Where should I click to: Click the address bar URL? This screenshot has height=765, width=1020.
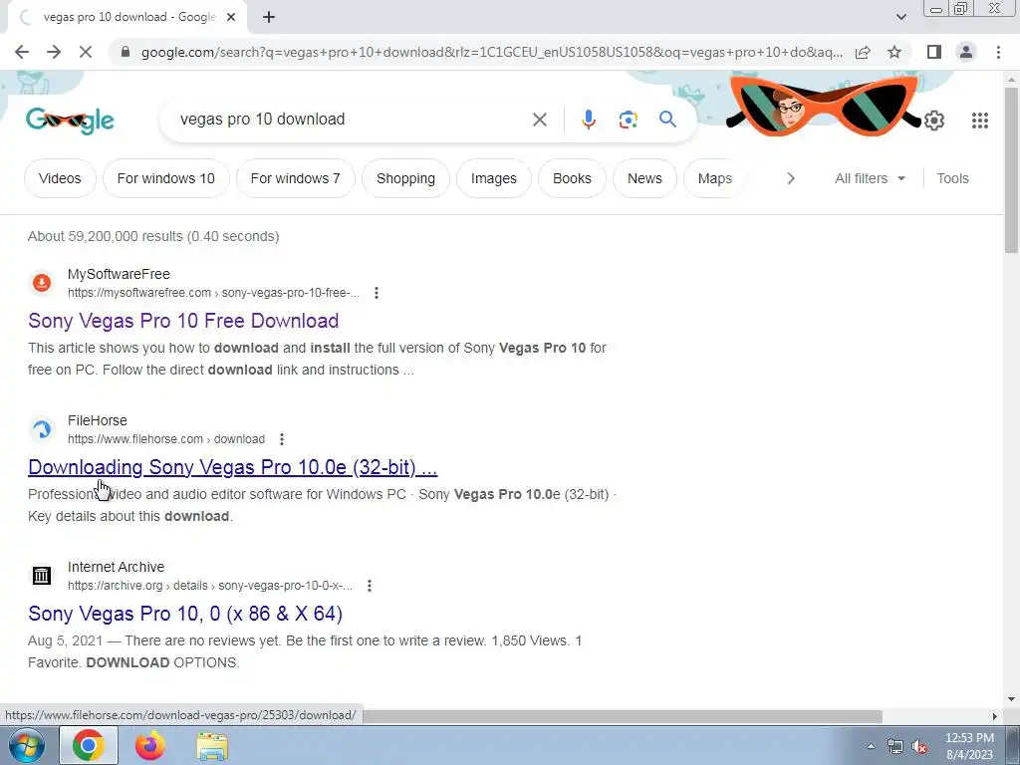492,52
